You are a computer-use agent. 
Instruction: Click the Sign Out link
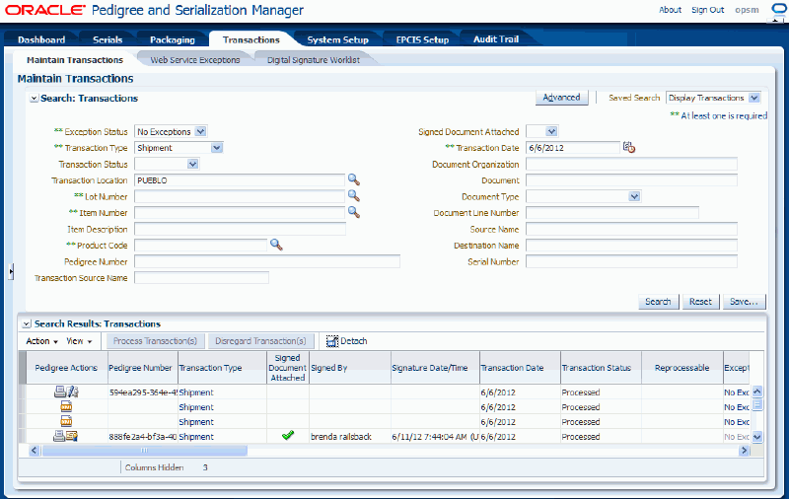pos(707,10)
